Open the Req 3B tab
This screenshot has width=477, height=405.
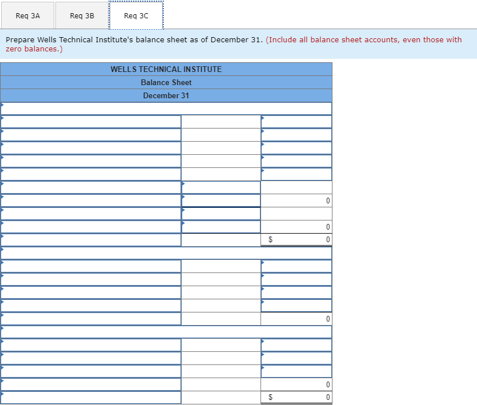click(82, 16)
